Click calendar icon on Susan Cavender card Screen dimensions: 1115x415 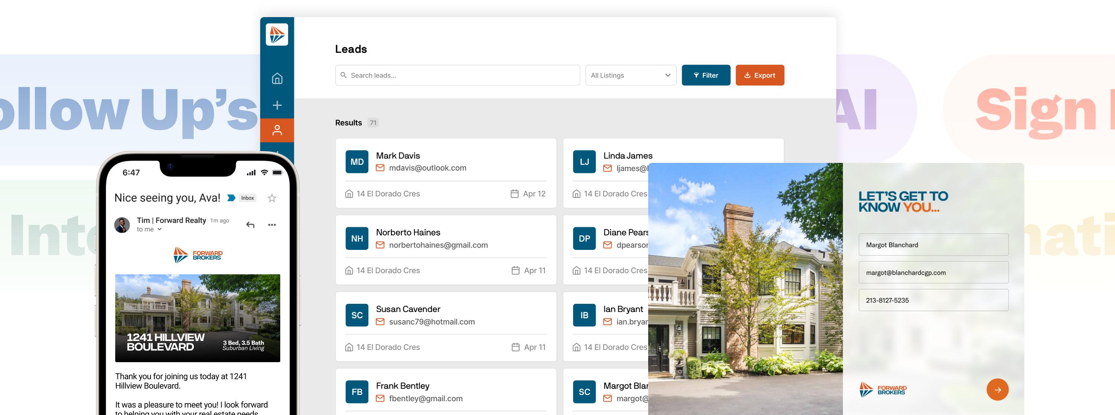click(x=515, y=347)
